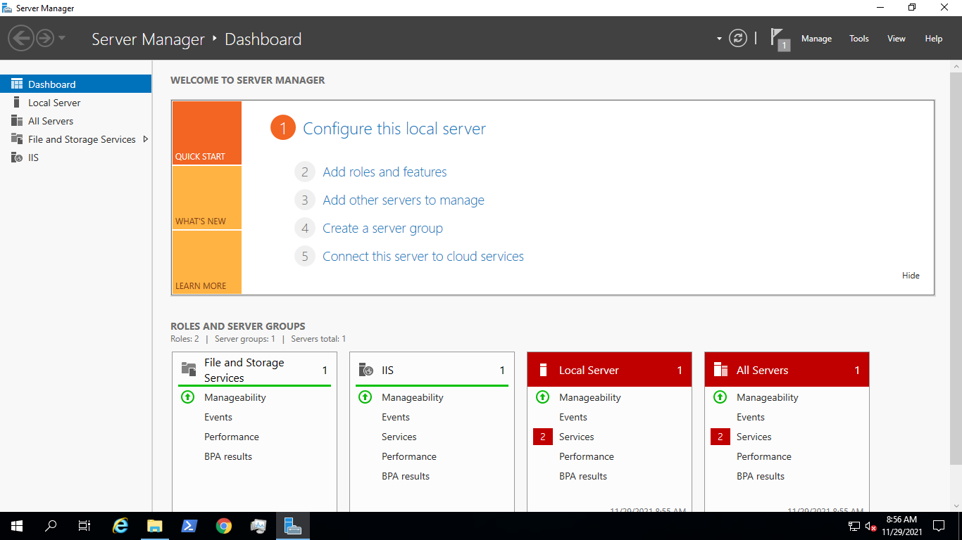
Task: Launch Windows PowerShell from the taskbar
Action: click(189, 525)
